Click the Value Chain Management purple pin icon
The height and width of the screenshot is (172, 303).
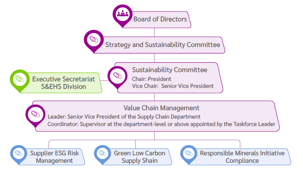tap(35, 114)
